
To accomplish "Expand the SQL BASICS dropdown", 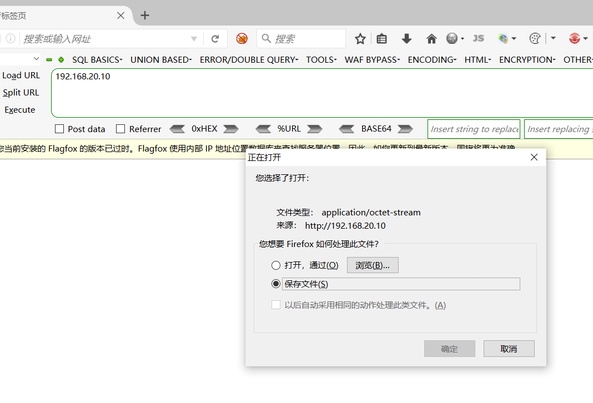I will 97,59.
